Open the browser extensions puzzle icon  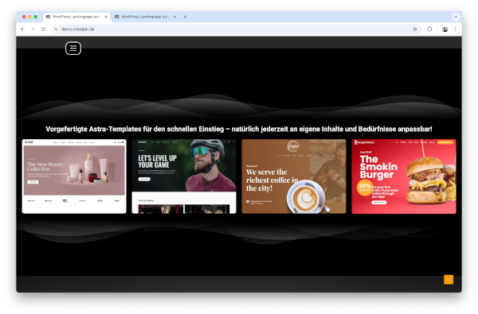tap(429, 29)
